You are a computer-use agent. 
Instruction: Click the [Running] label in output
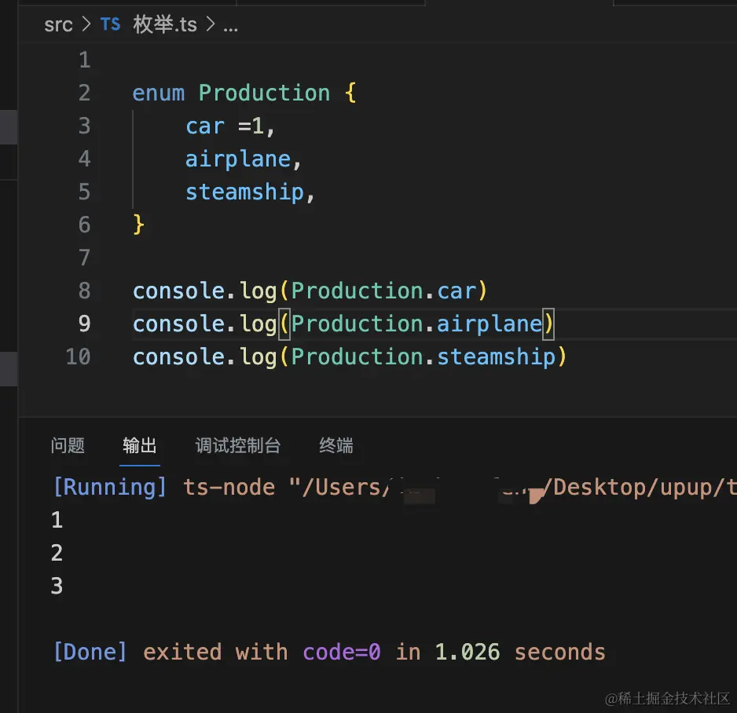[110, 487]
